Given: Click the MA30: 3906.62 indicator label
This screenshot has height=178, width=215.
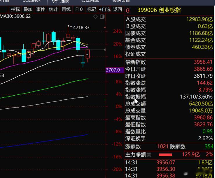Looking at the screenshot, I should (15, 16).
